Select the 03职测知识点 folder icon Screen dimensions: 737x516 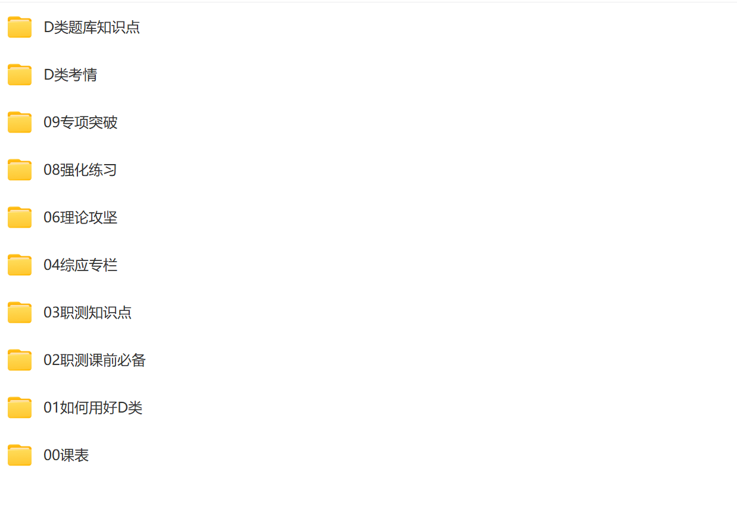click(20, 313)
